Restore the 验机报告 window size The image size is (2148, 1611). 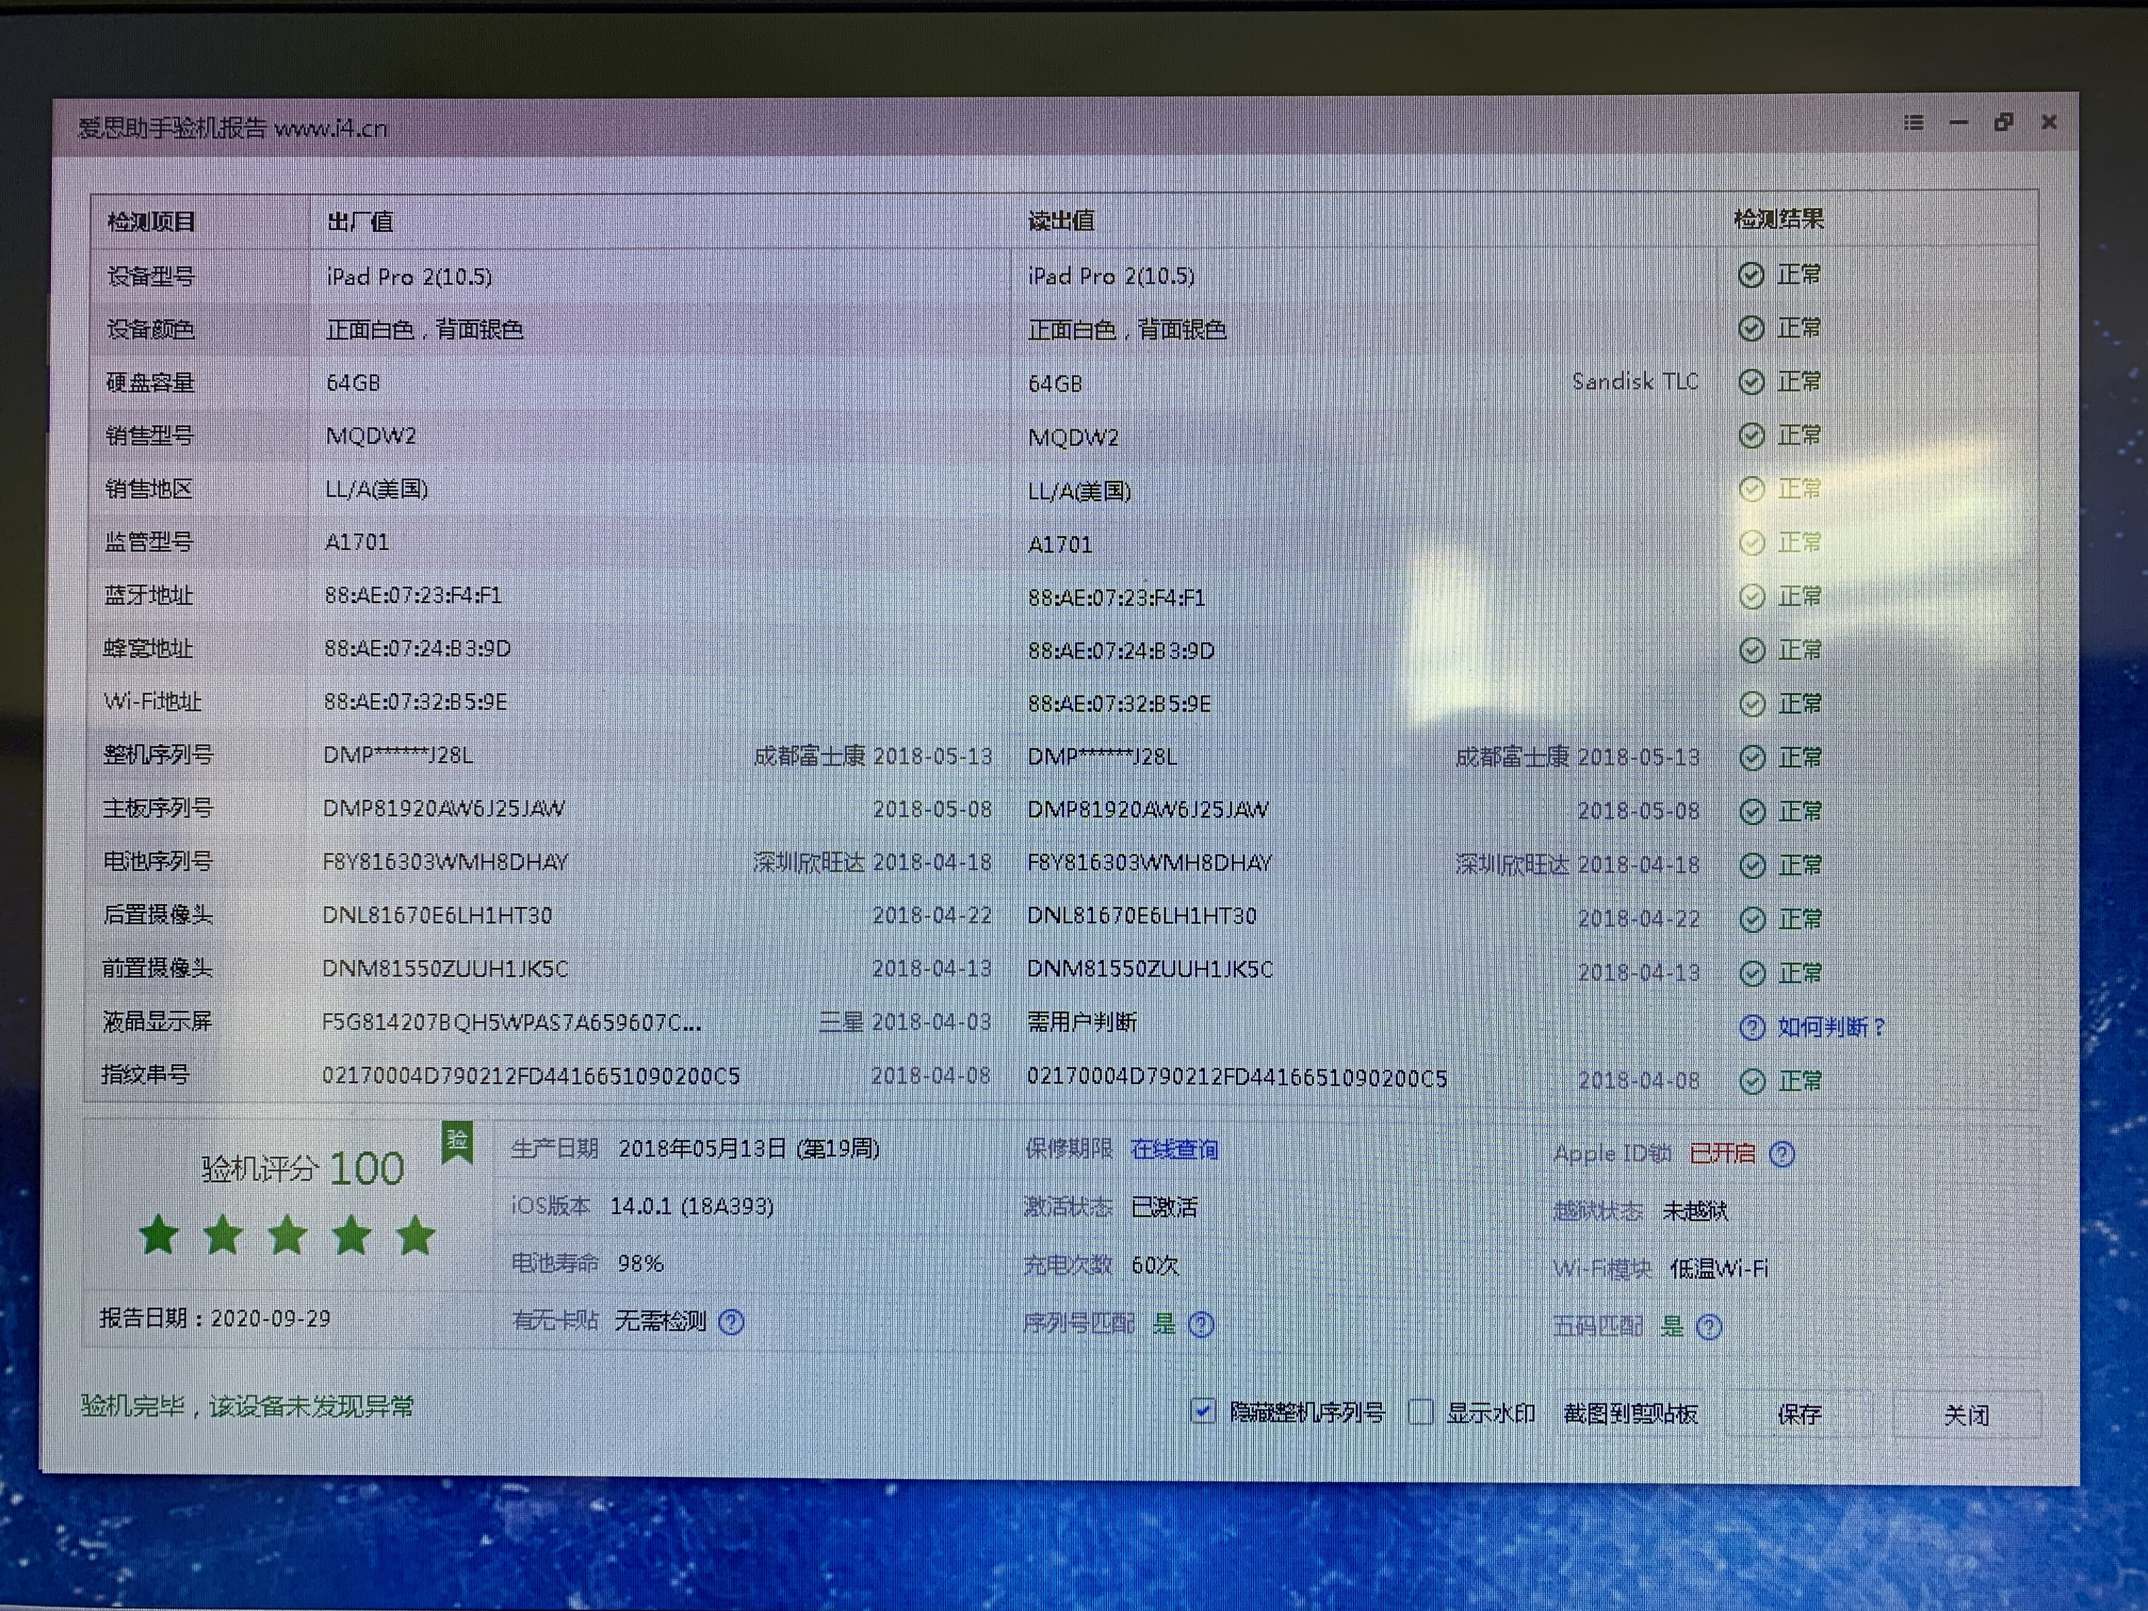(2003, 123)
